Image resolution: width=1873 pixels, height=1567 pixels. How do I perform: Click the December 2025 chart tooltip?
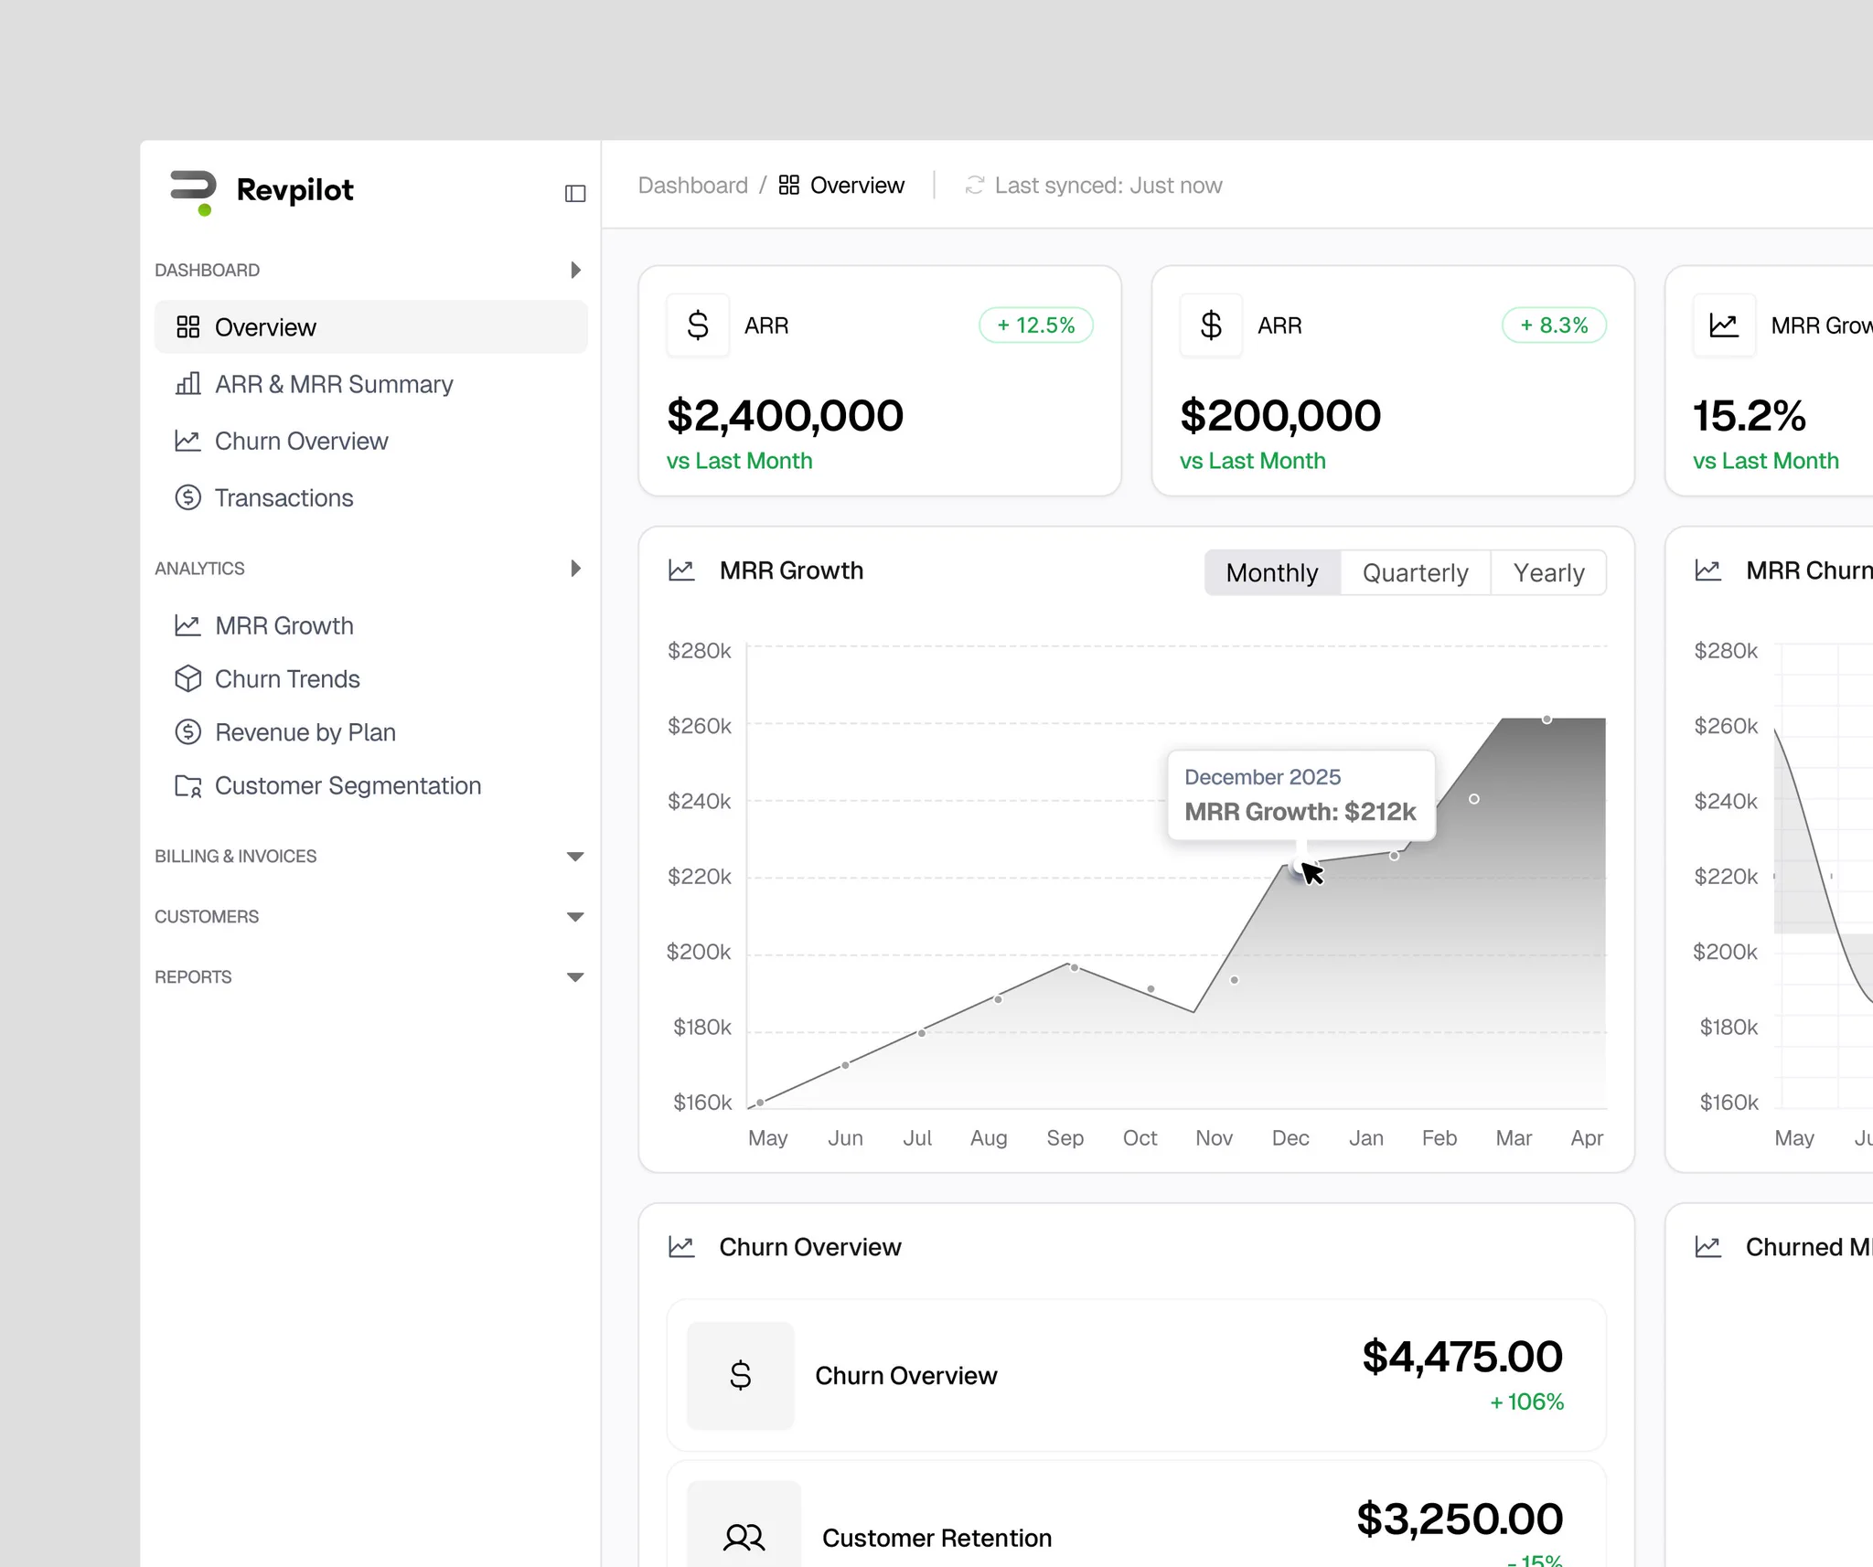click(1300, 794)
